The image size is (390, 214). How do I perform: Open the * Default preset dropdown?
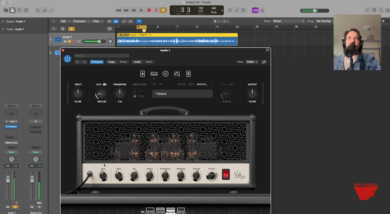pos(183,94)
